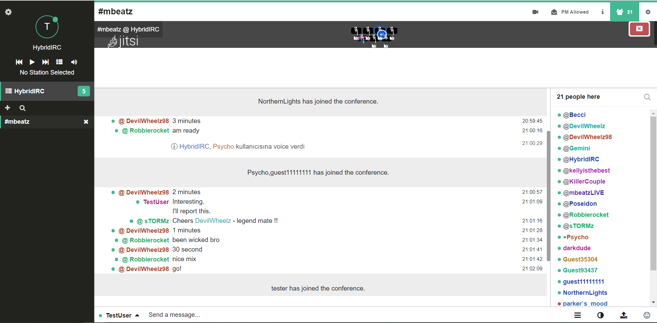Select user @Robbierocket in user list
The image size is (657, 323).
pos(586,215)
